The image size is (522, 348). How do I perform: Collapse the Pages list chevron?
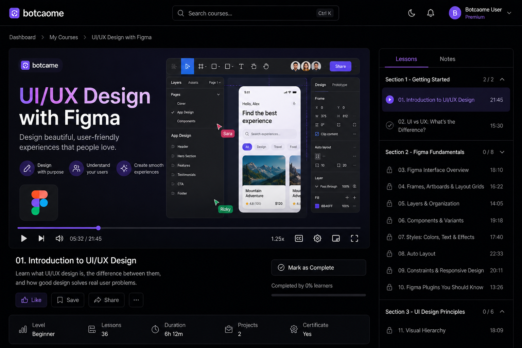tap(219, 94)
